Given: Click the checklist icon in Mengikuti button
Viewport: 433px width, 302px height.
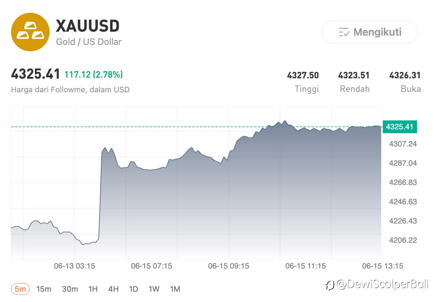Looking at the screenshot, I should tap(344, 32).
